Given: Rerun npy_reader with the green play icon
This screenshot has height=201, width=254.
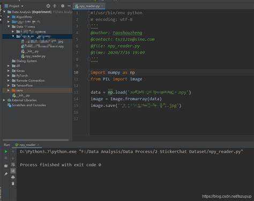Looking at the screenshot, I should click(x=6, y=152).
